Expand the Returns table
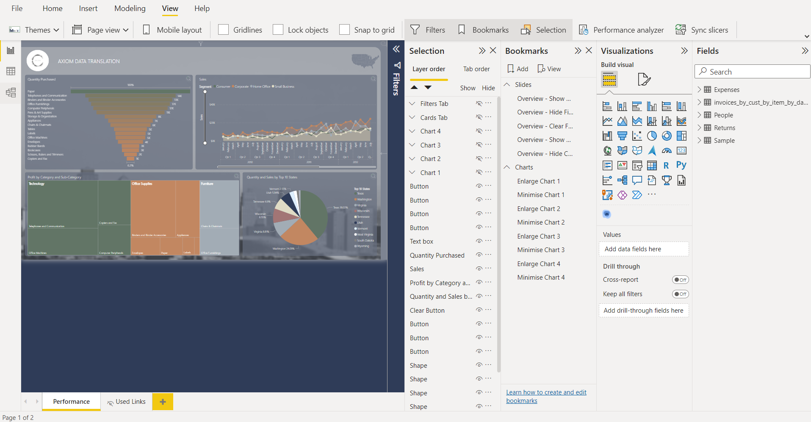Image resolution: width=811 pixels, height=422 pixels. 699,128
